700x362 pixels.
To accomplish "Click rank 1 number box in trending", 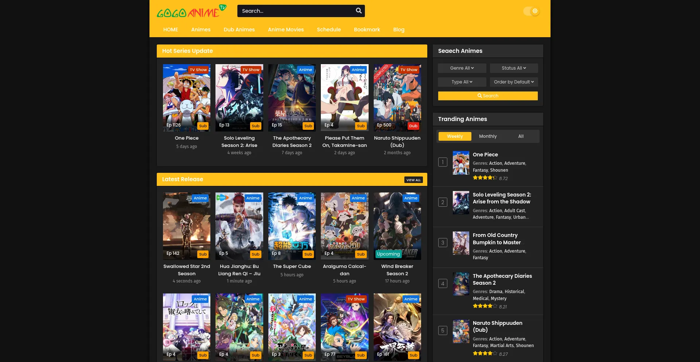I will tap(443, 162).
